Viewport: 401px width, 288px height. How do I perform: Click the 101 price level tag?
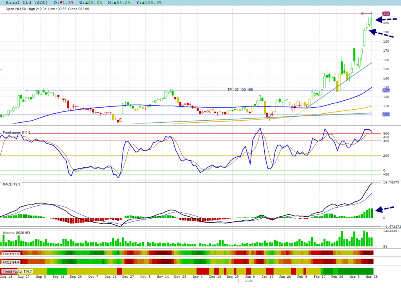386,114
